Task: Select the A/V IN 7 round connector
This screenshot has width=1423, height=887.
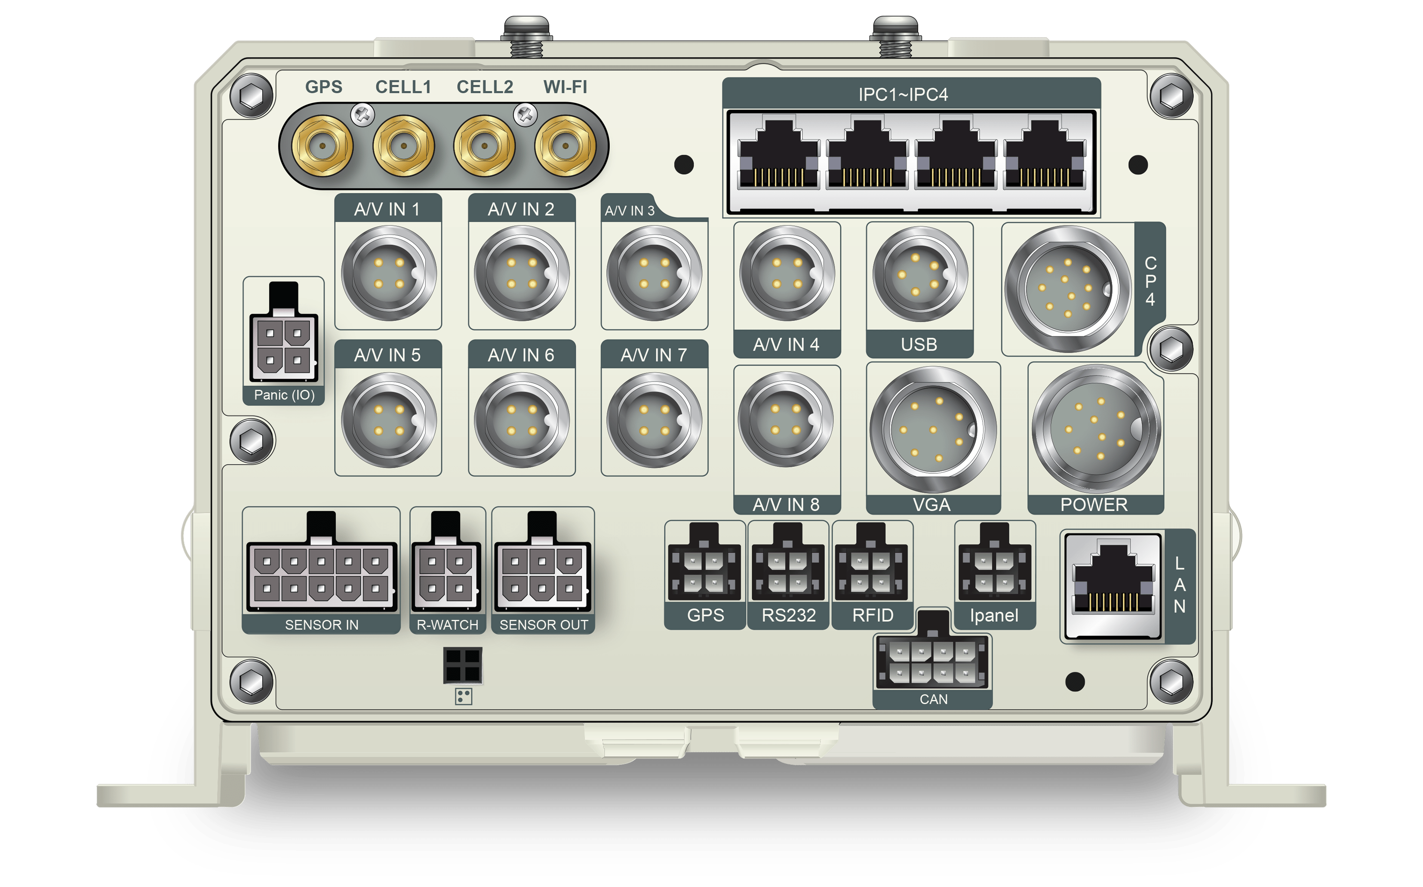Action: click(x=655, y=420)
